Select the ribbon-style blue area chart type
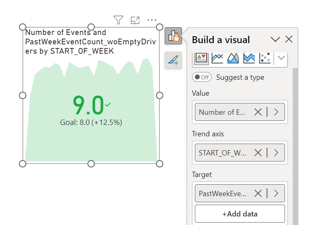 point(249,58)
